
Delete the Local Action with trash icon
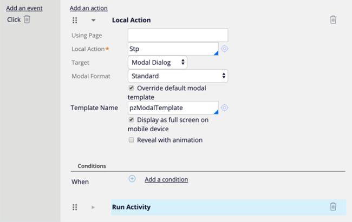click(x=333, y=20)
